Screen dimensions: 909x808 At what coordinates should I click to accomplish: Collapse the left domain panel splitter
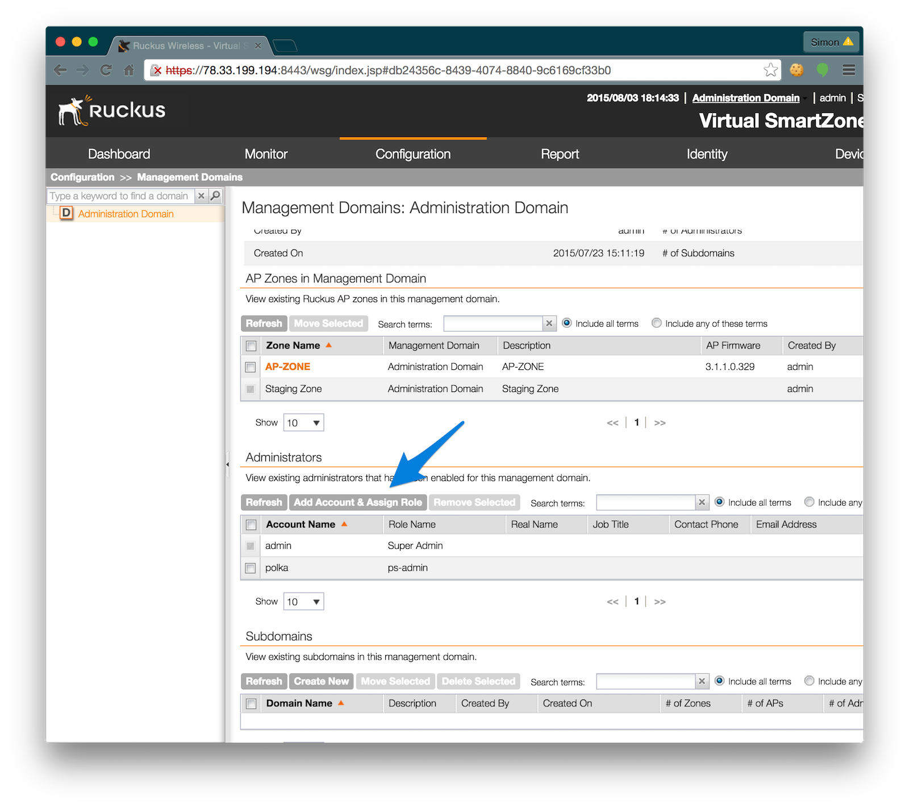(x=228, y=464)
